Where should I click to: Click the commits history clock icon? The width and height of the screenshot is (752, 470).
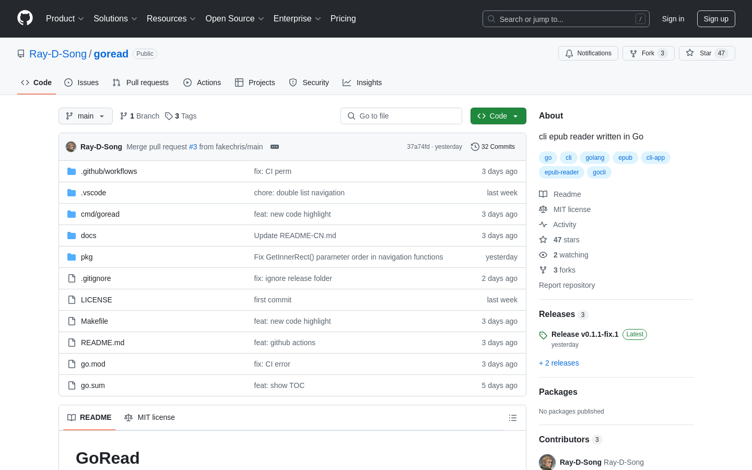click(475, 147)
